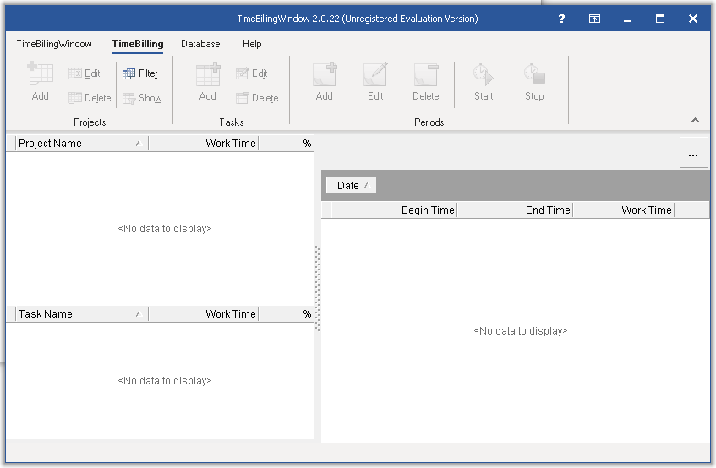
Task: Click the Filter projects icon
Action: (129, 73)
